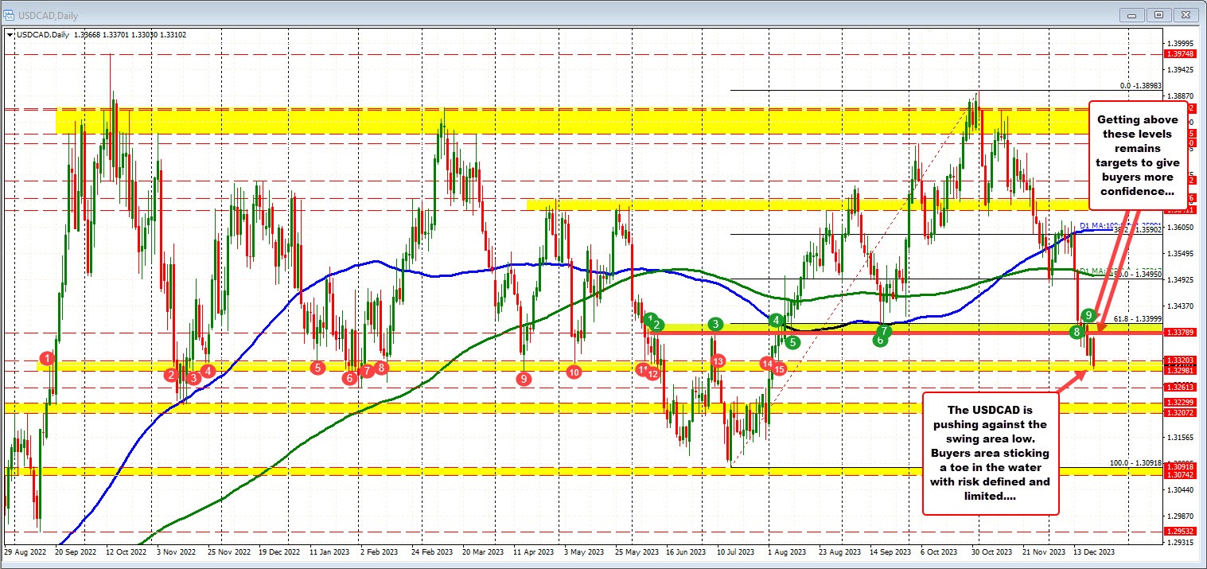Viewport: 1207px width, 569px height.
Task: Select green marker 9 at the recent swing high
Action: (1088, 315)
